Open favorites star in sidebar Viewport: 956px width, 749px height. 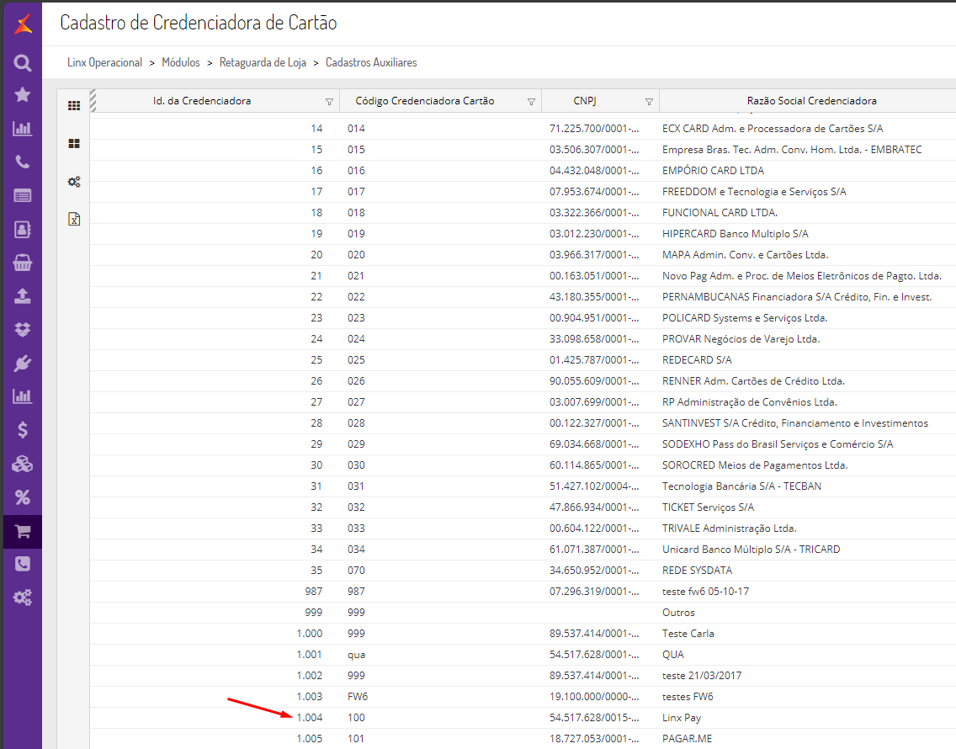pyautogui.click(x=23, y=94)
